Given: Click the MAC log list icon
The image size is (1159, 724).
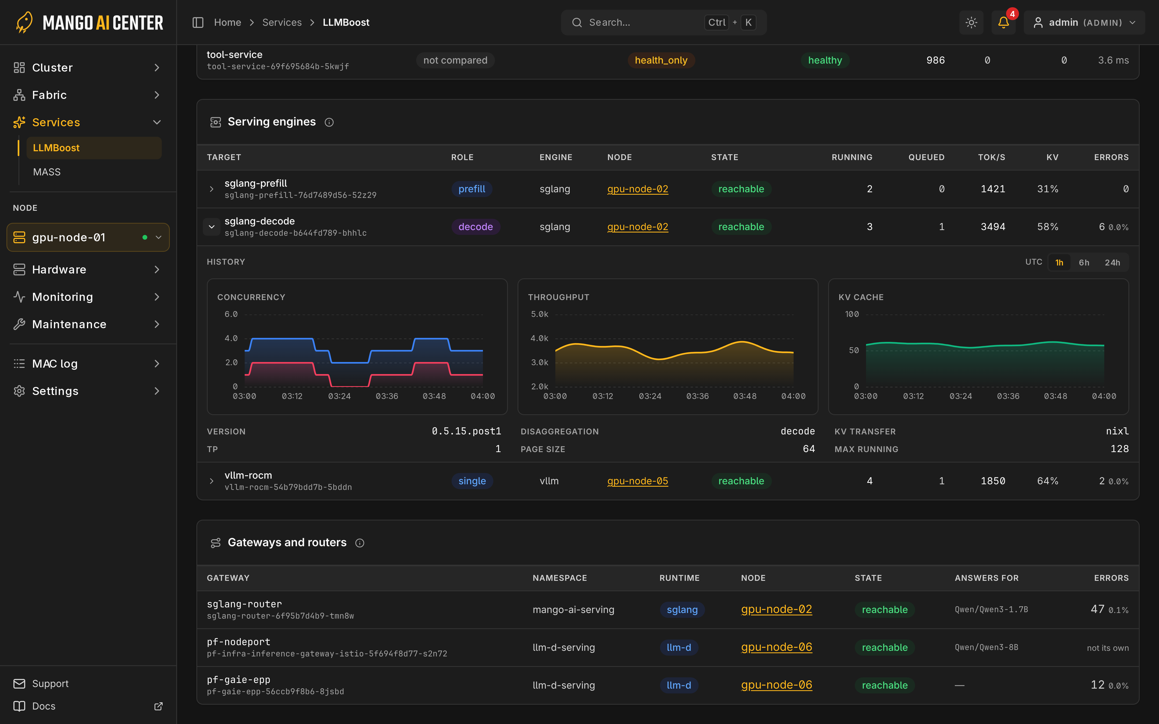Looking at the screenshot, I should 19,363.
